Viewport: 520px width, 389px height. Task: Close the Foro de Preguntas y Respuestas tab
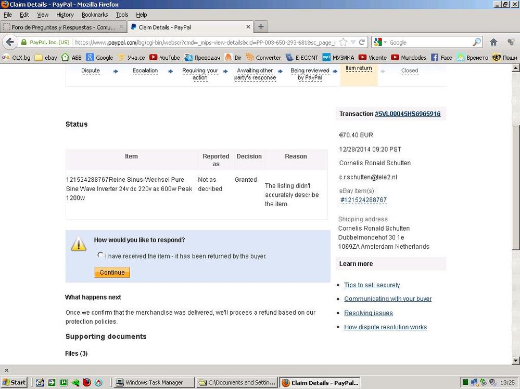click(x=121, y=27)
